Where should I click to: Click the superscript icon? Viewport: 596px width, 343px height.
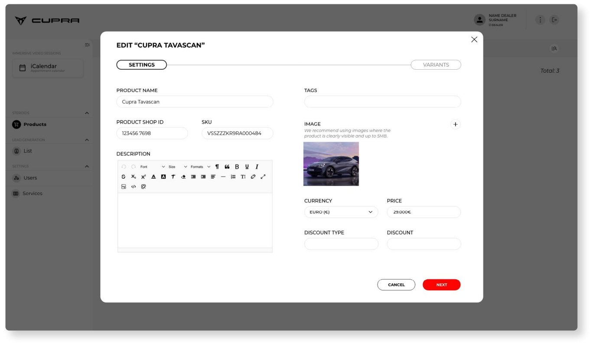[x=143, y=177]
